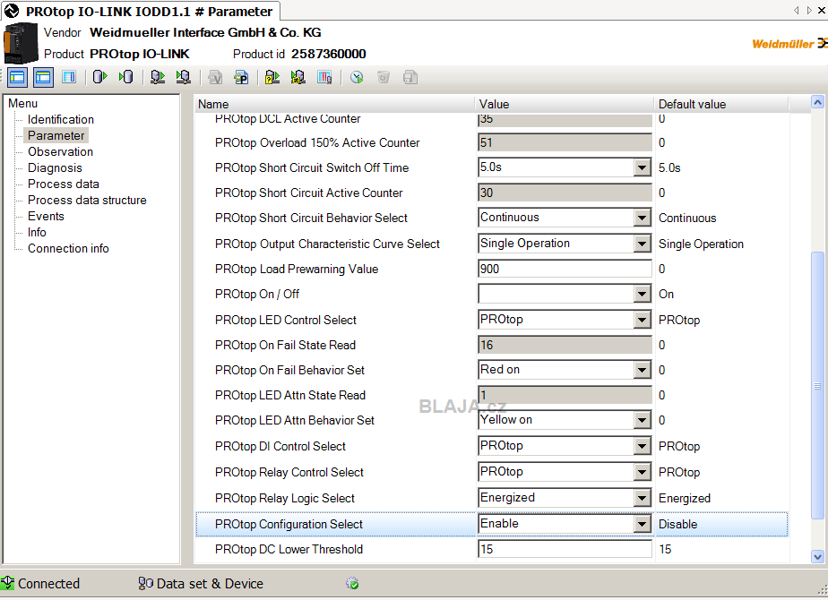Screen dimensions: 828x600
Task: Click the chart with device icon
Action: [x=324, y=78]
